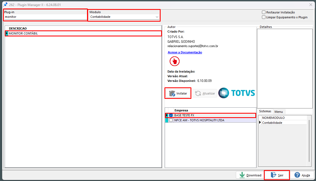The image size is (316, 181).
Task: Uncheck the BASE TESTE FX checkbox
Action: [x=171, y=116]
